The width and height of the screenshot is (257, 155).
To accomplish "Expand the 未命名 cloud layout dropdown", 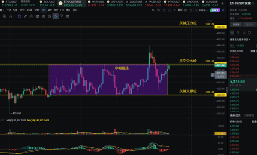I will pyautogui.click(x=202, y=10).
